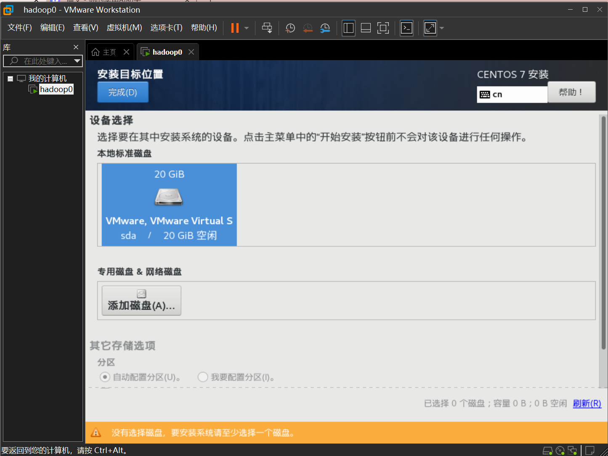Toggle the thumbnail bar view
Screen dimensions: 608x456
366,28
